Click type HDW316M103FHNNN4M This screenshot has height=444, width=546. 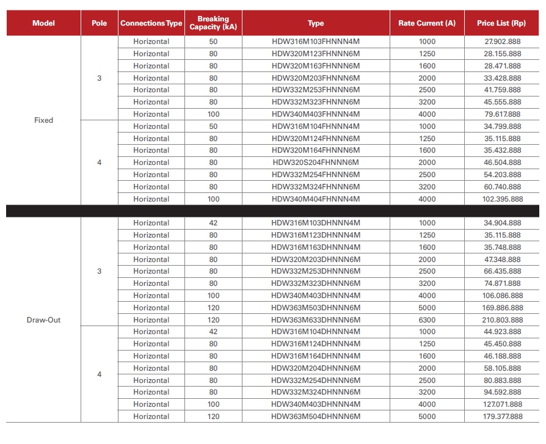tap(316, 42)
